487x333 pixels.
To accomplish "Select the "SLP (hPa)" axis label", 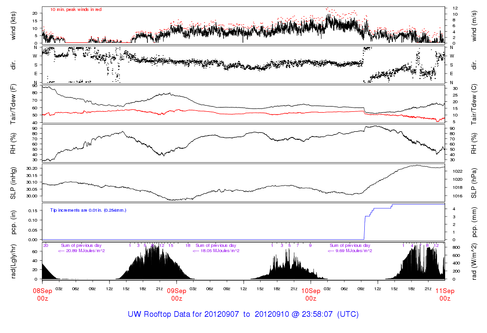I will click(x=474, y=184).
